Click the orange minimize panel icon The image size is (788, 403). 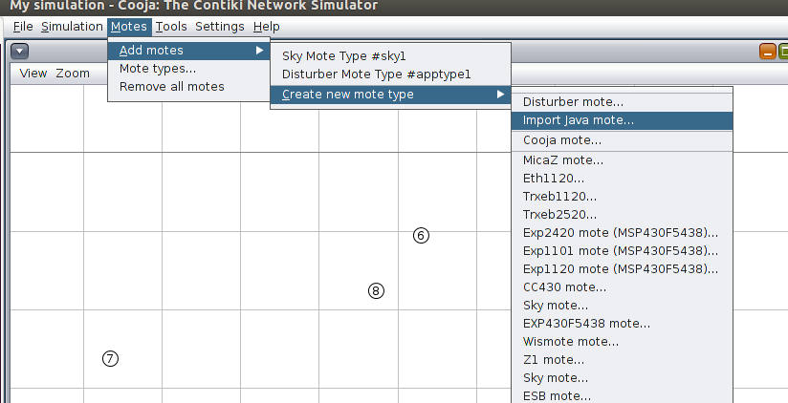767,52
